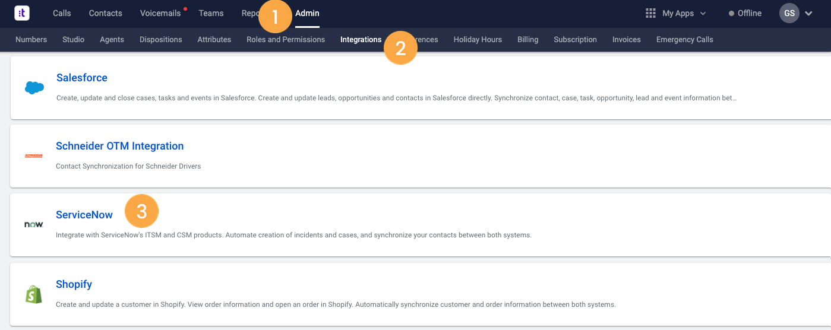The width and height of the screenshot is (831, 330).
Task: Open the Numbers submenu
Action: coord(31,40)
